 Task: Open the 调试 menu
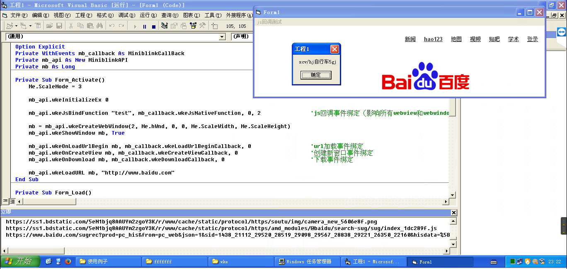(x=126, y=15)
